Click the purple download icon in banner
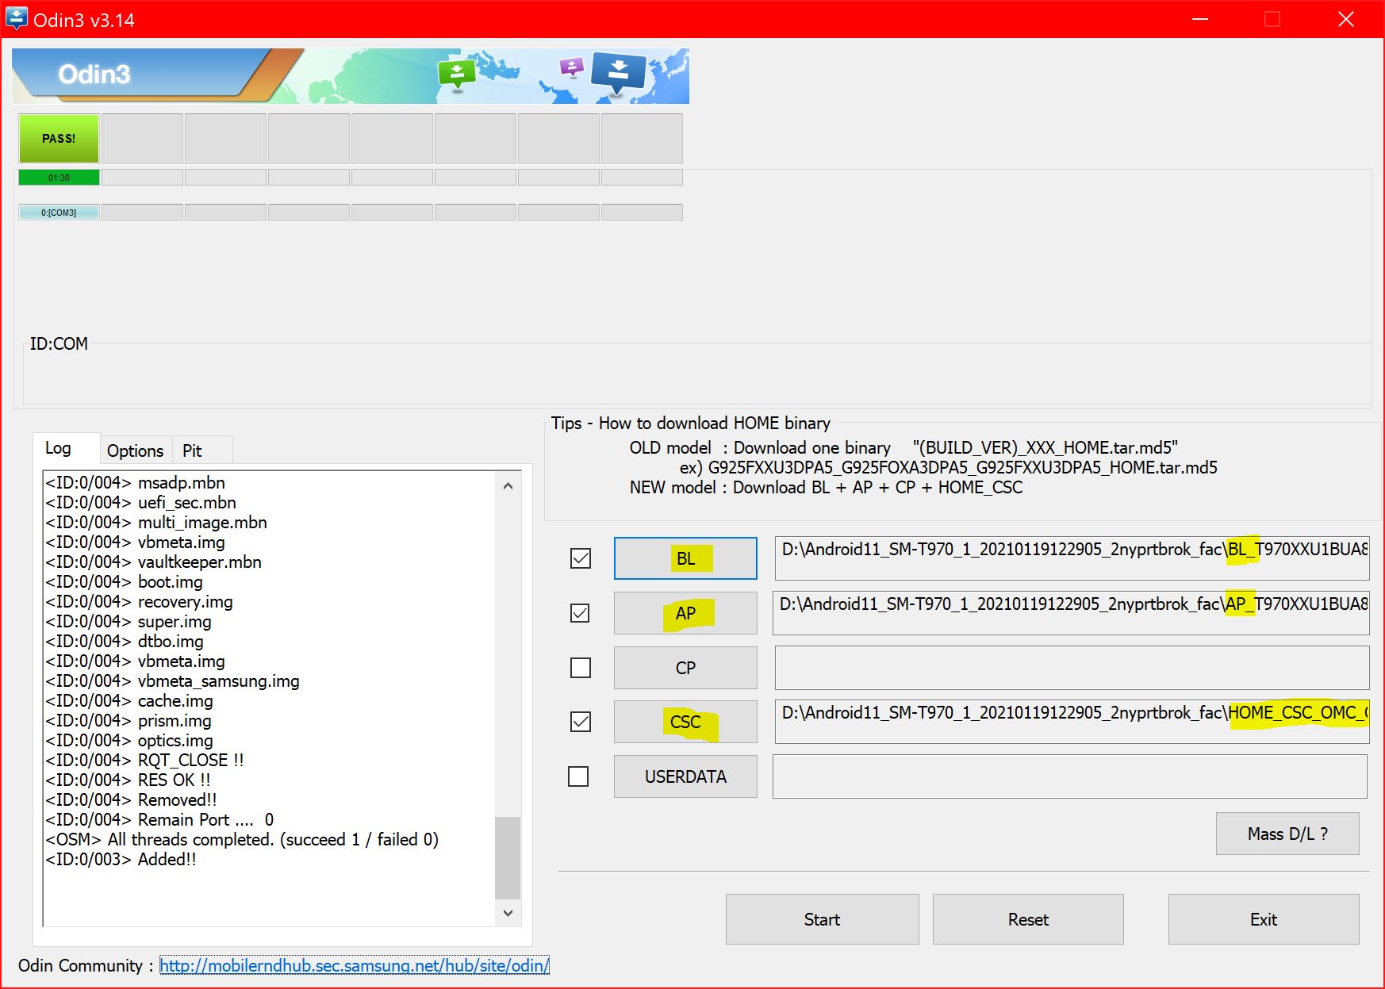This screenshot has height=989, width=1385. pos(572,67)
